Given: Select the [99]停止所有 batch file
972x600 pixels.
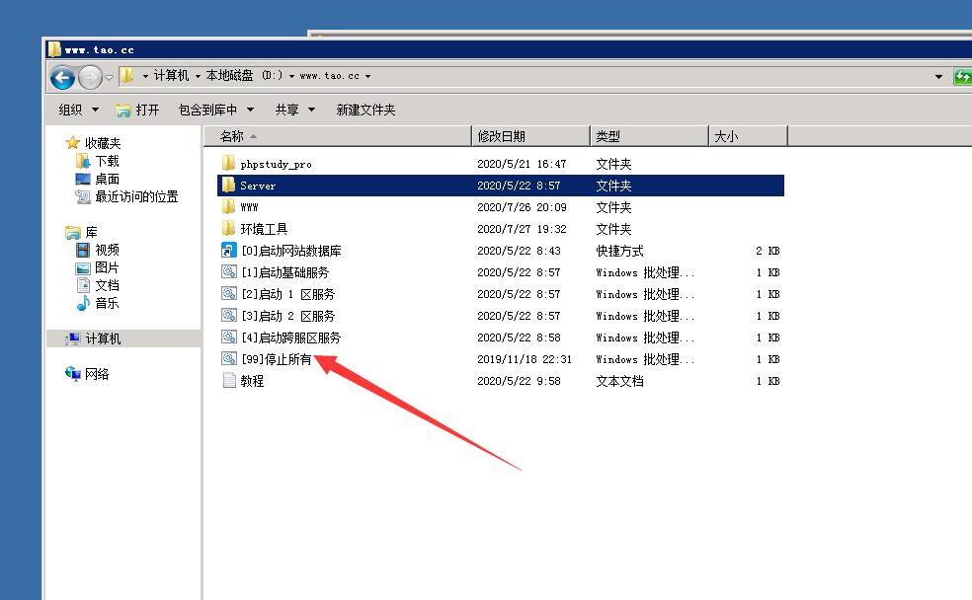Looking at the screenshot, I should click(x=276, y=359).
